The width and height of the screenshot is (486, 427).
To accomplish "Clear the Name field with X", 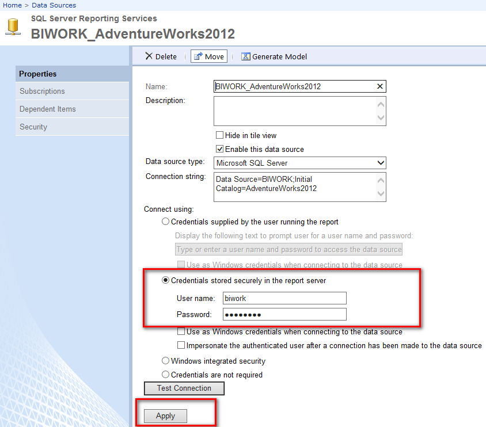I will pos(379,86).
